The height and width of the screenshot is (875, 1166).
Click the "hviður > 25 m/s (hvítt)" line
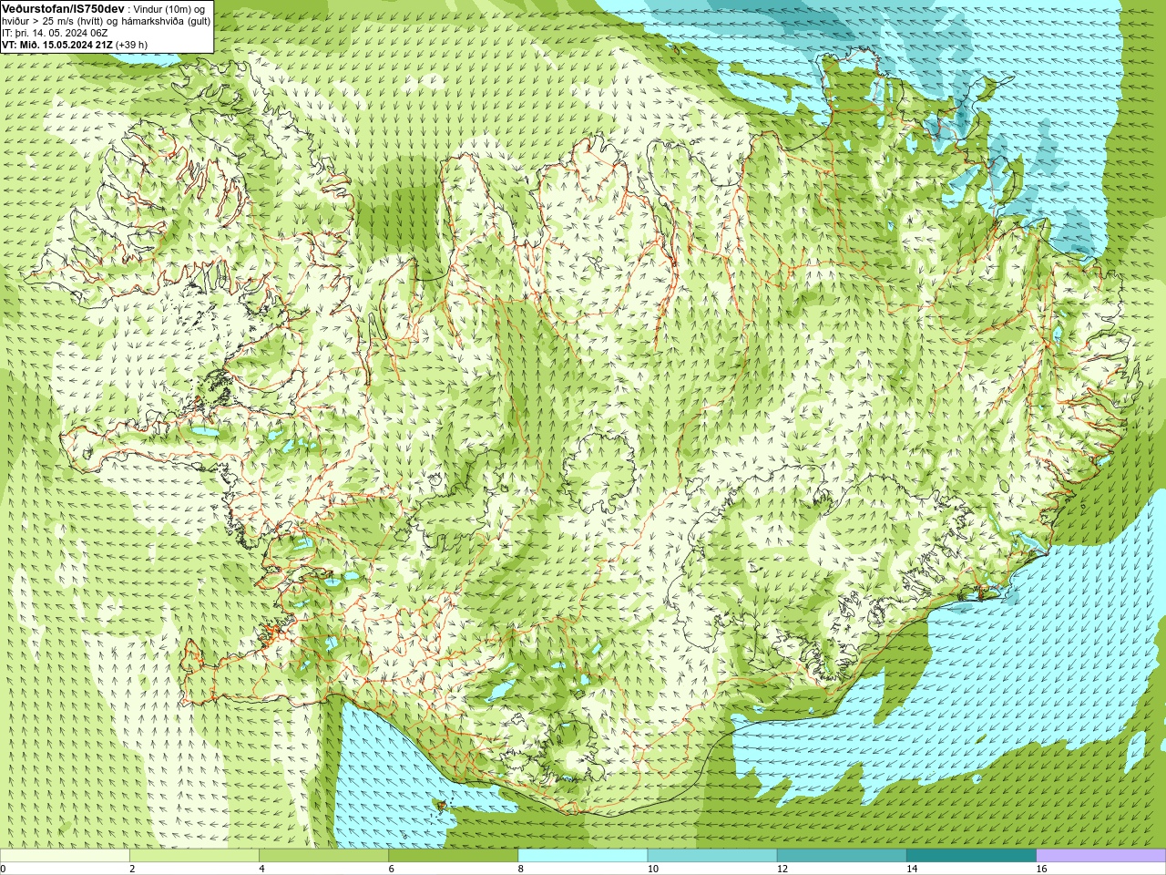pos(53,21)
